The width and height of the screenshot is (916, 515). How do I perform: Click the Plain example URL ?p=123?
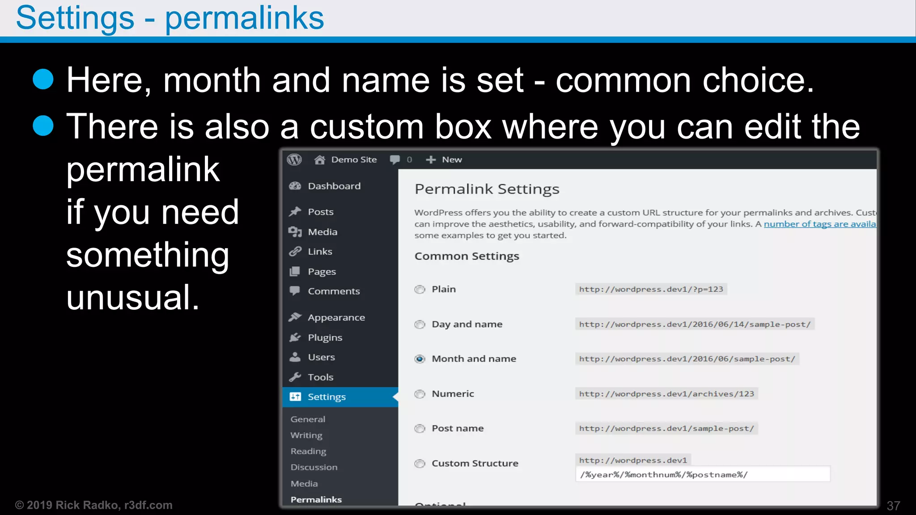pyautogui.click(x=651, y=289)
